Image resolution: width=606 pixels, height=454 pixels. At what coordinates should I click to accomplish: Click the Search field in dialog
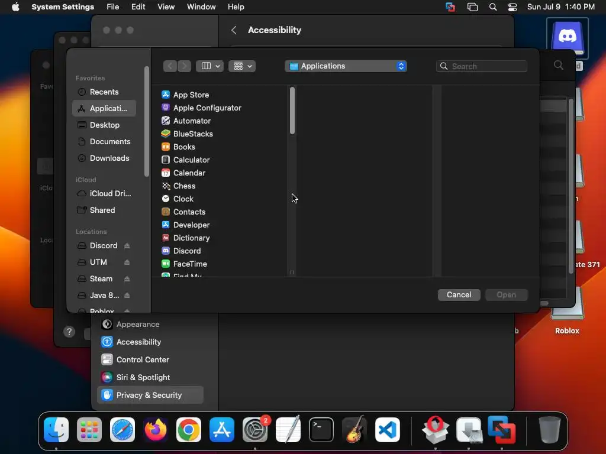[x=482, y=66]
